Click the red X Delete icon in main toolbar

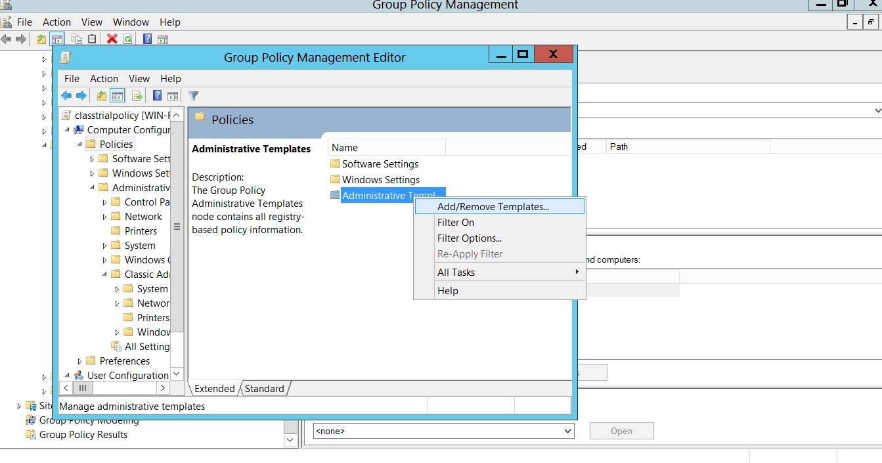pyautogui.click(x=112, y=39)
